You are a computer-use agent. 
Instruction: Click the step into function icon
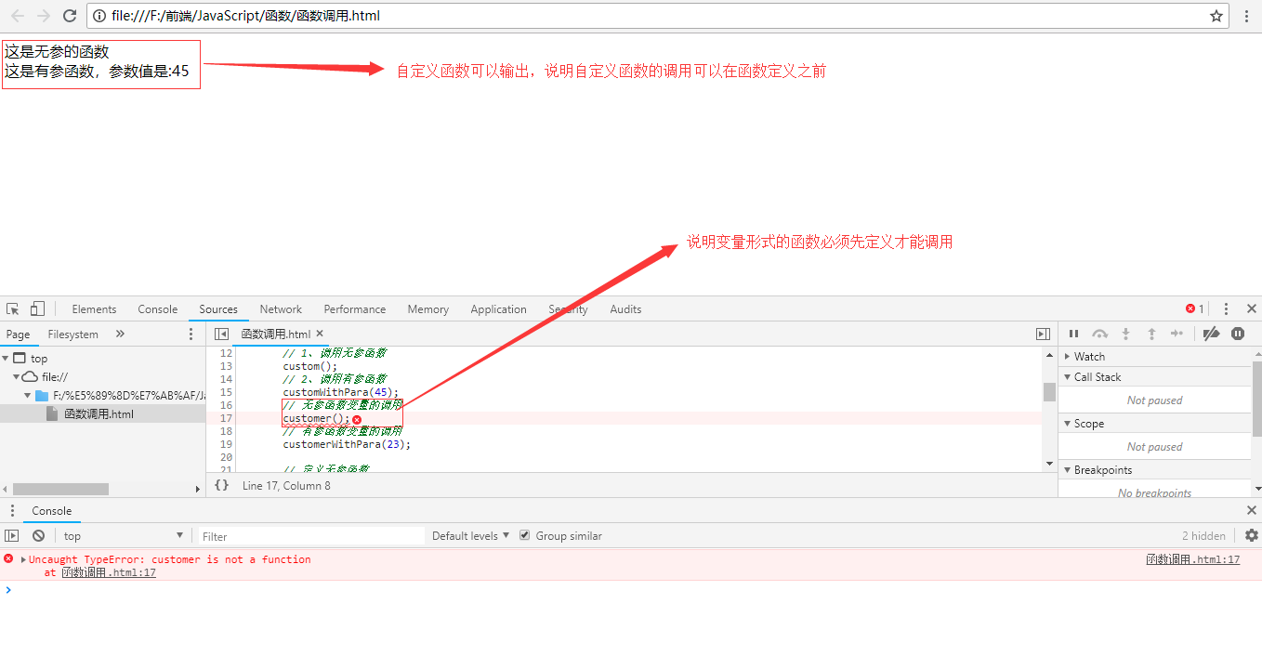[1125, 334]
